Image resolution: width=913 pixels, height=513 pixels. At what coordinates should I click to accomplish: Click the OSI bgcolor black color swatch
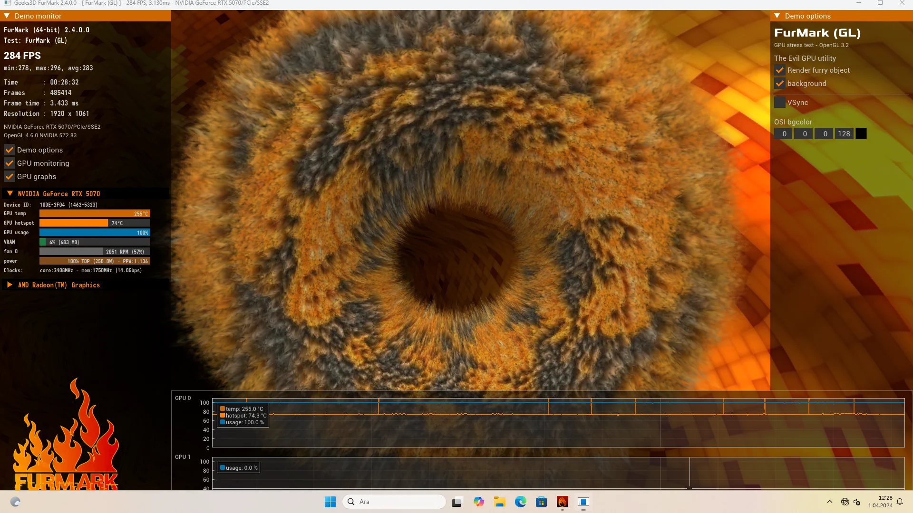[x=861, y=134]
